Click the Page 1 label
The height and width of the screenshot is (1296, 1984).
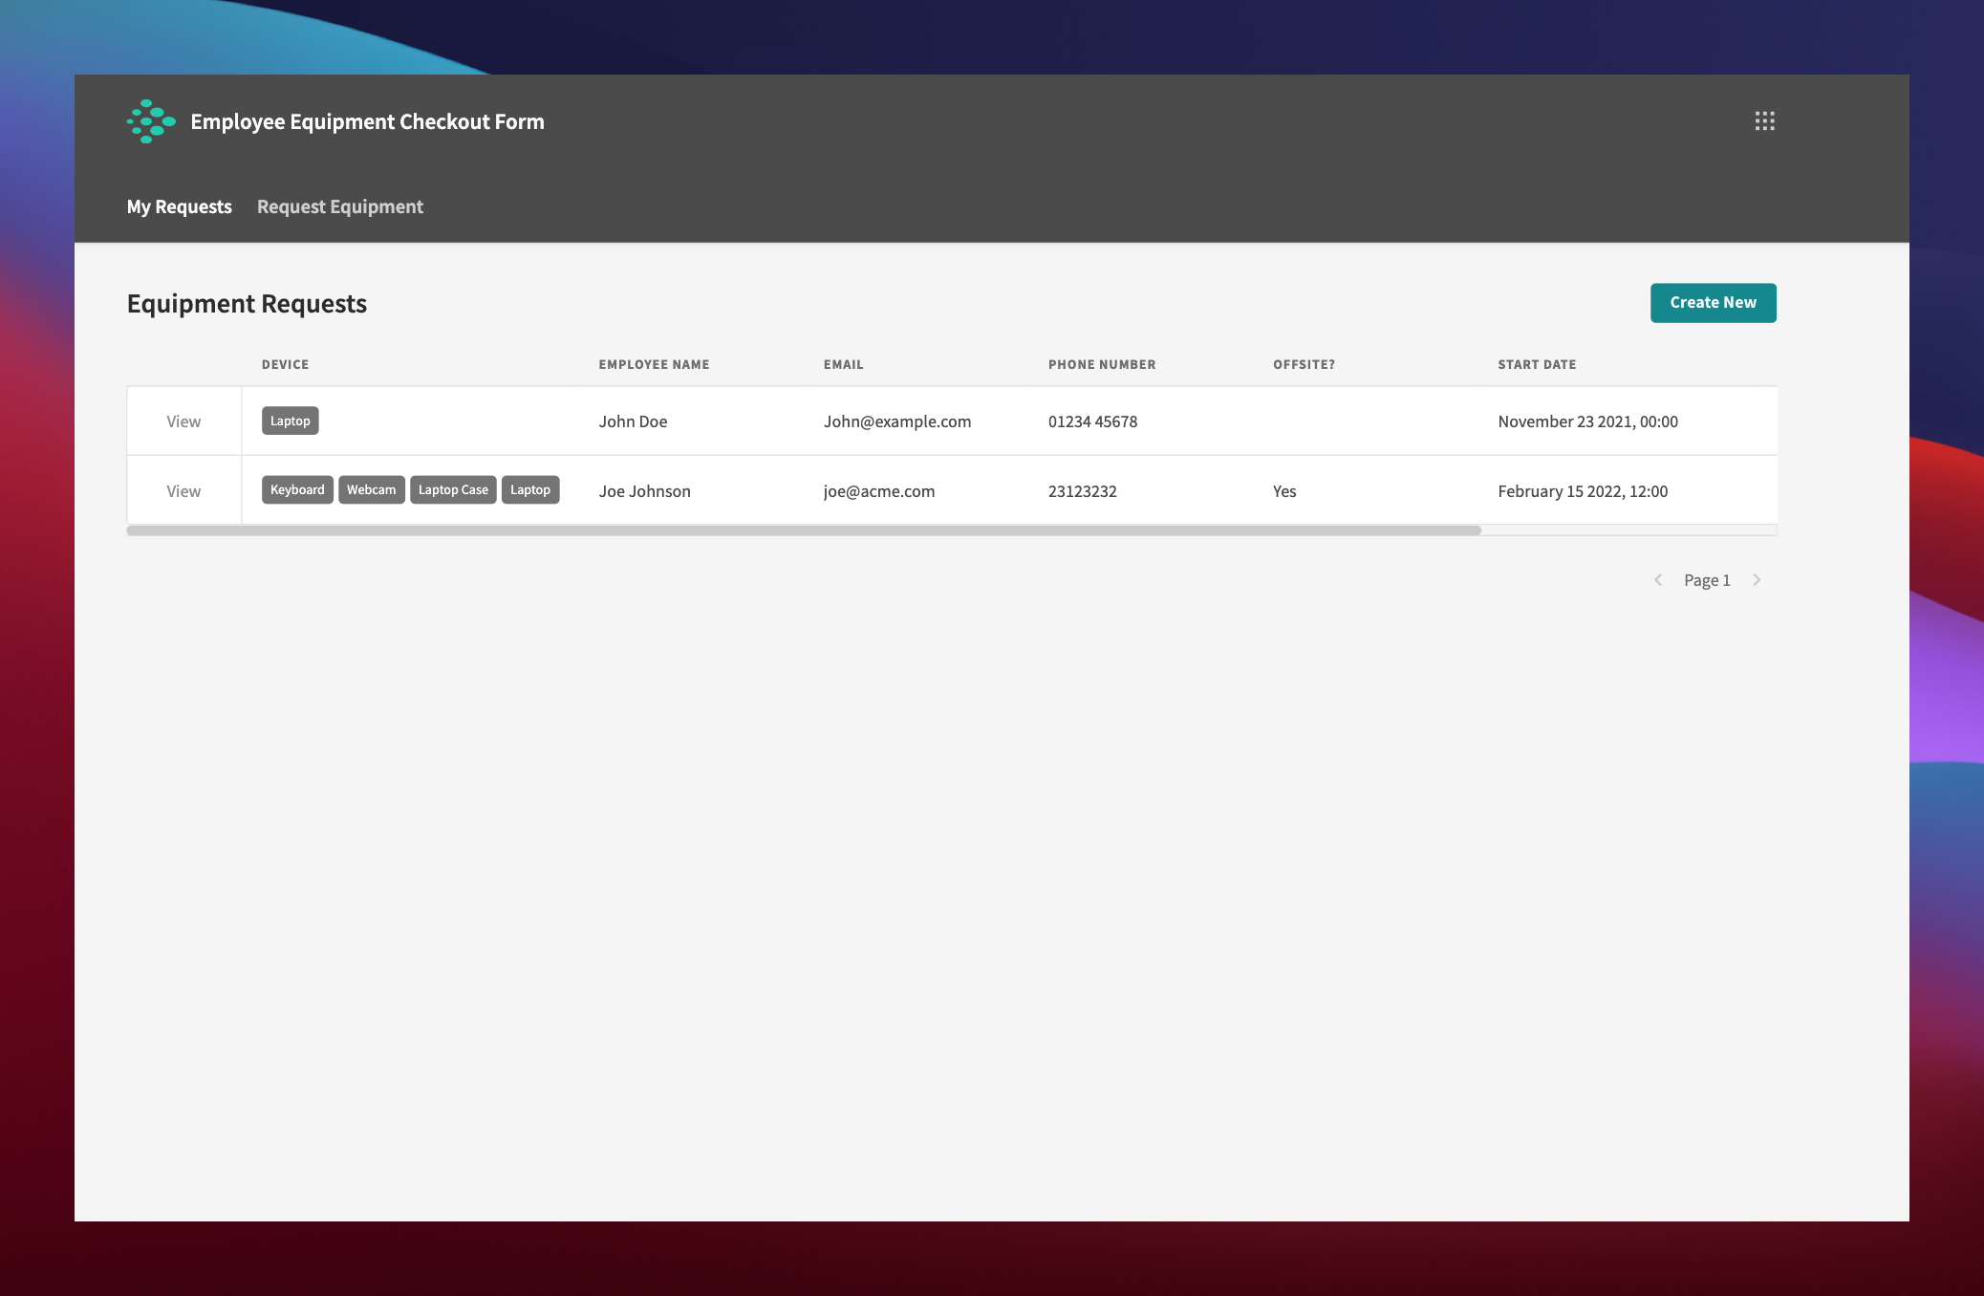pos(1707,580)
